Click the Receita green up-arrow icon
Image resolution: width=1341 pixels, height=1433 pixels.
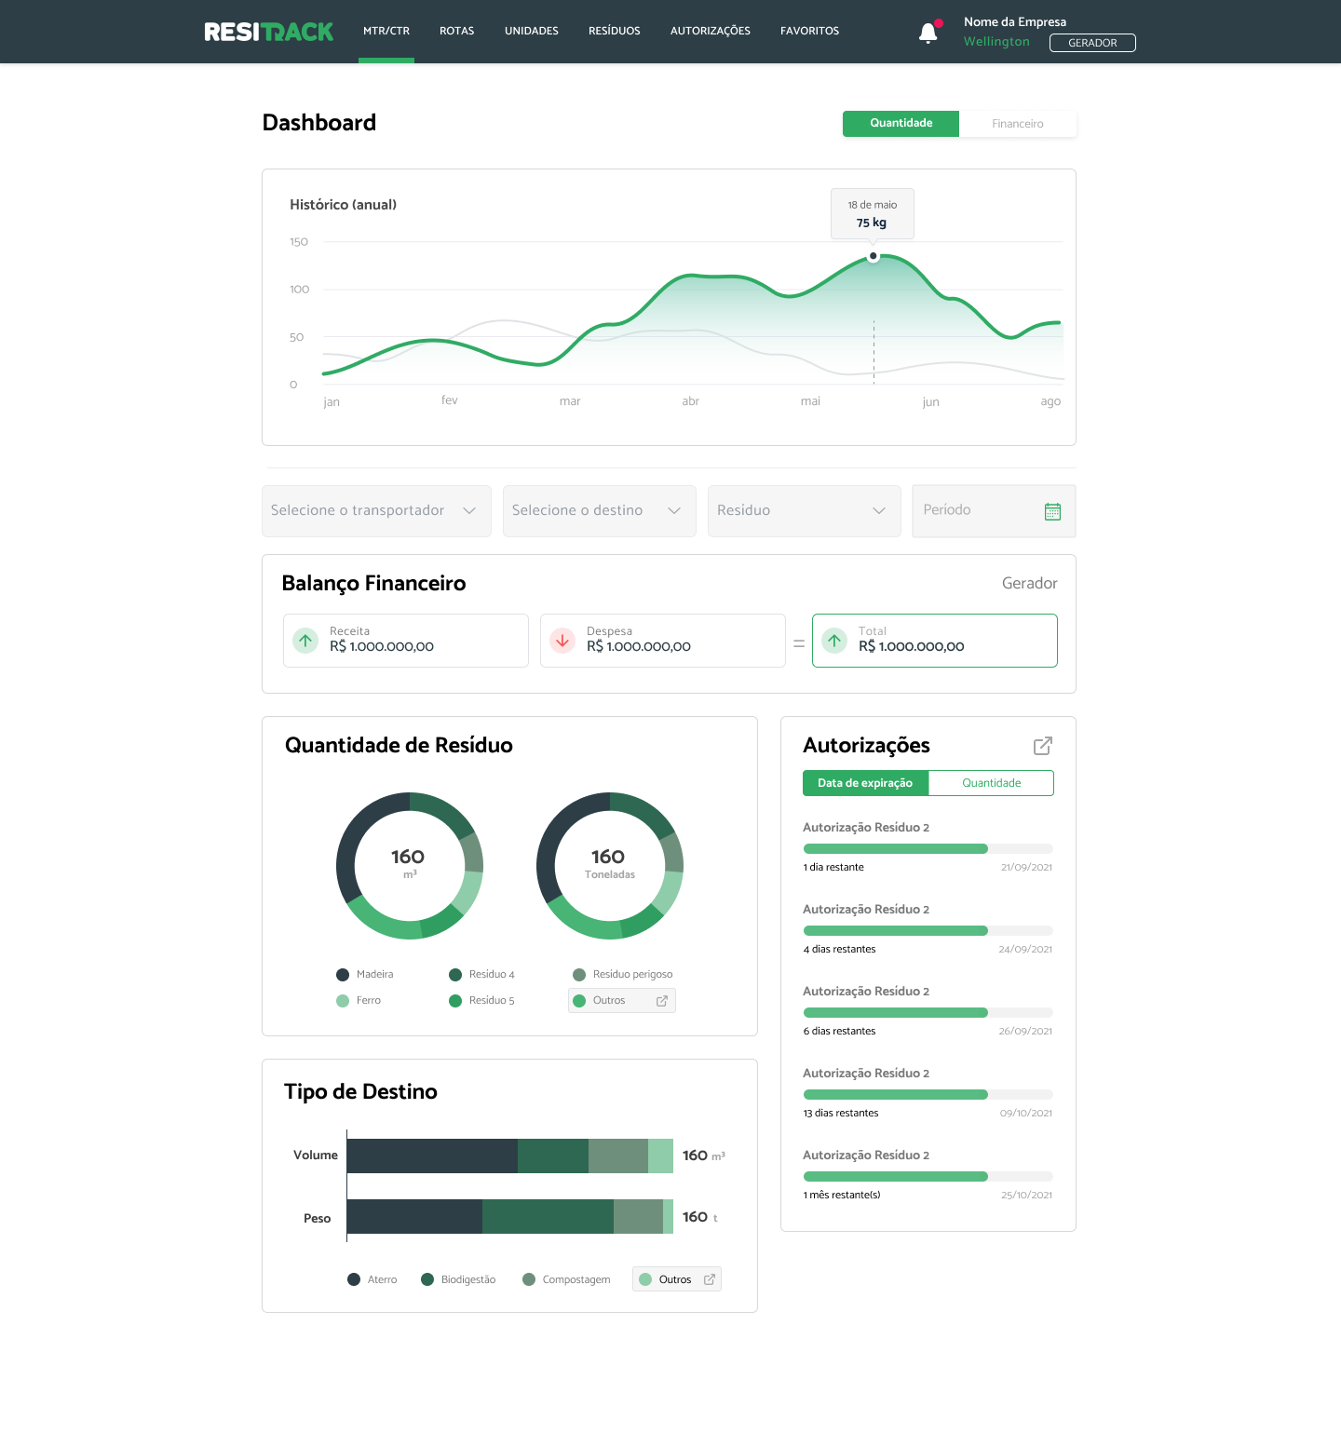tap(305, 641)
